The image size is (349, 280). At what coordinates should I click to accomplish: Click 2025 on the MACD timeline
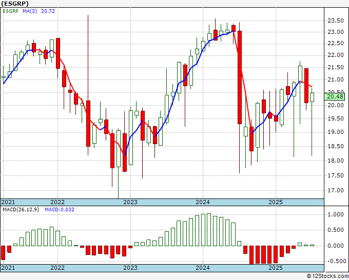click(x=276, y=268)
